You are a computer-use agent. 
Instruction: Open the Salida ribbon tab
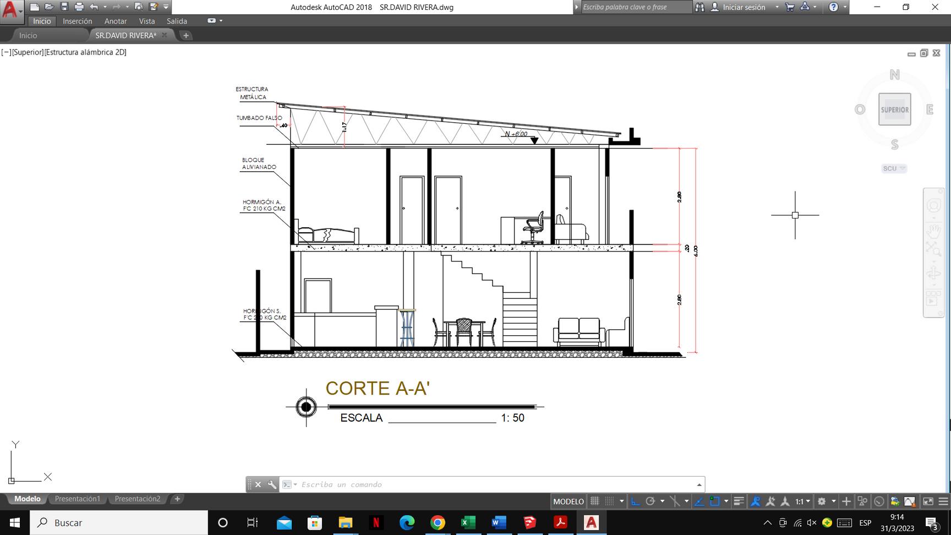click(177, 21)
